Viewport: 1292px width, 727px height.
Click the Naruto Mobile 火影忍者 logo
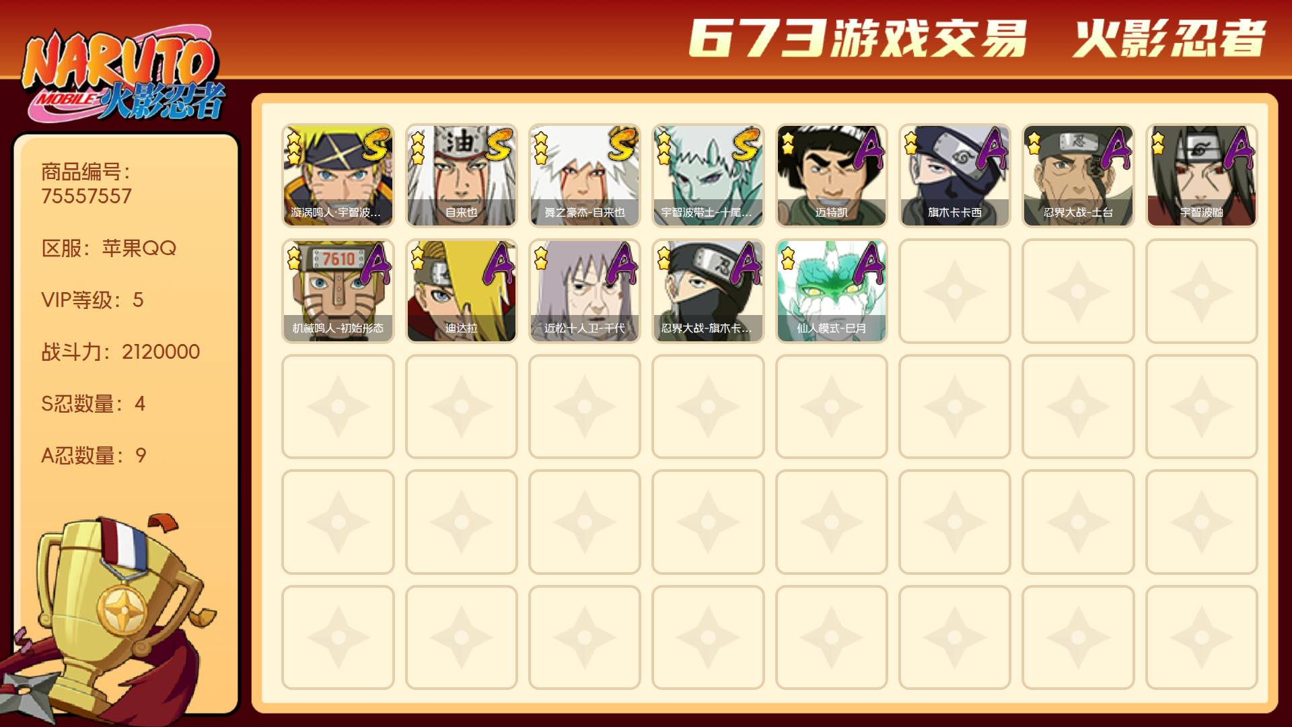tap(123, 75)
